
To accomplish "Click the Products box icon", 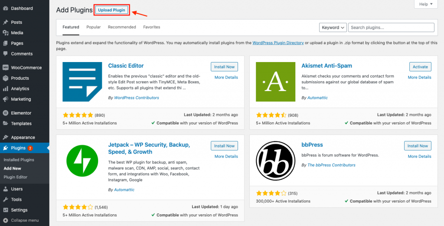I will point(5,78).
